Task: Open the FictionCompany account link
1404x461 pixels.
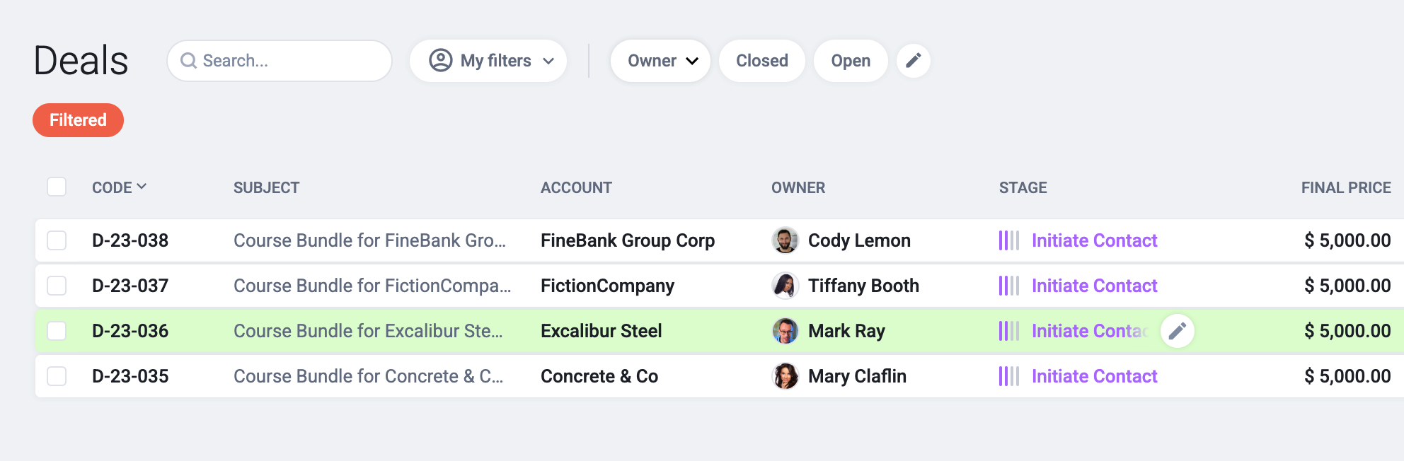Action: pos(607,286)
